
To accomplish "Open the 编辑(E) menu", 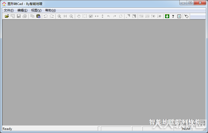I will (x=22, y=10).
